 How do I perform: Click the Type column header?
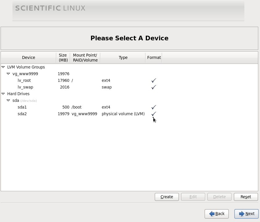123,57
